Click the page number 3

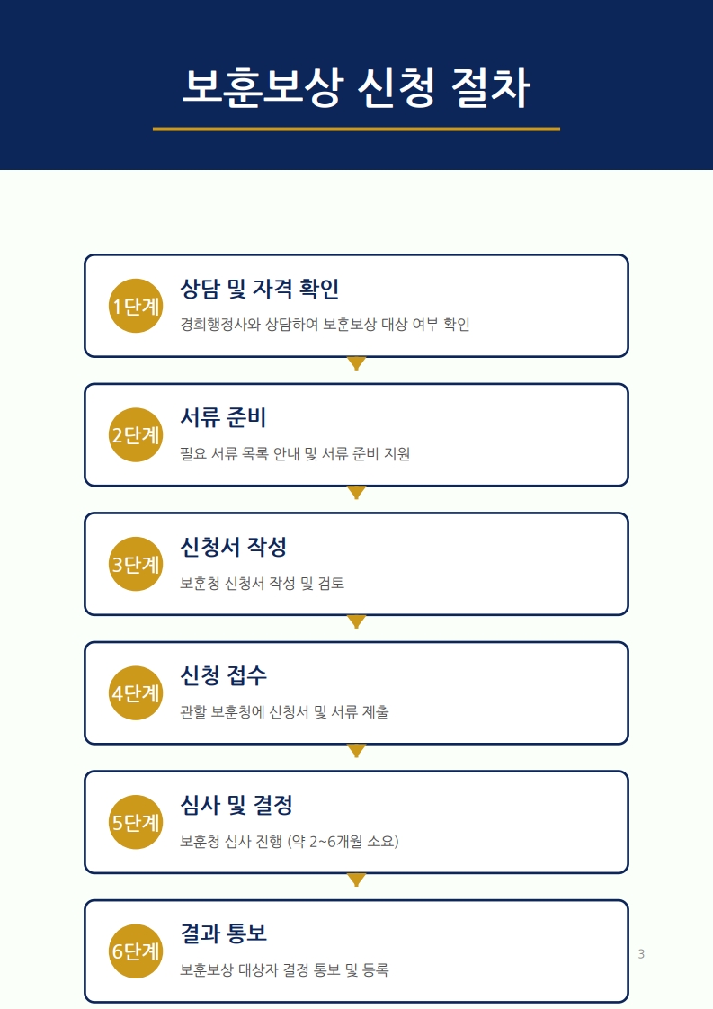pyautogui.click(x=641, y=954)
